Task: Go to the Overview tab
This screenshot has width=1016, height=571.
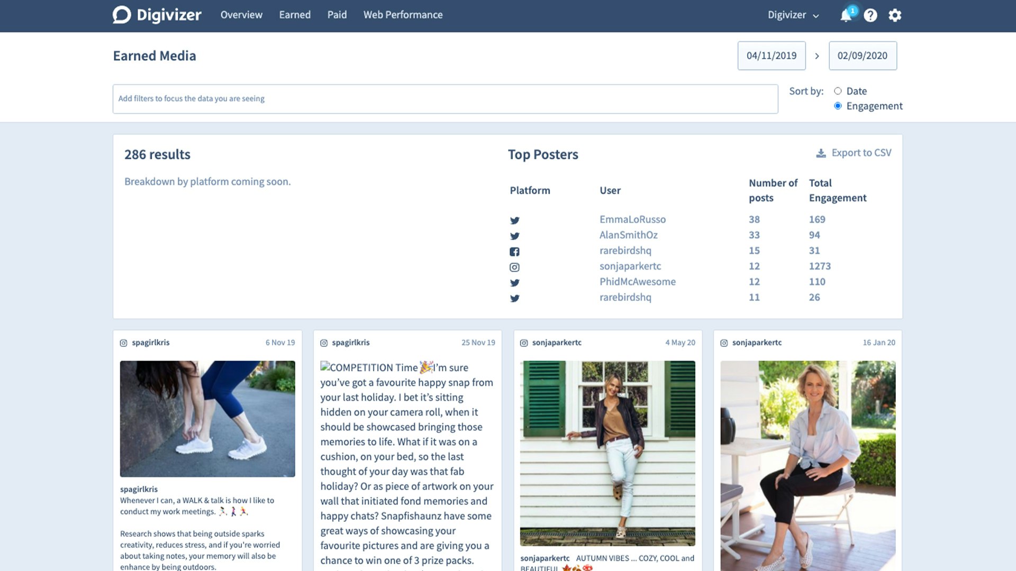Action: click(x=241, y=15)
